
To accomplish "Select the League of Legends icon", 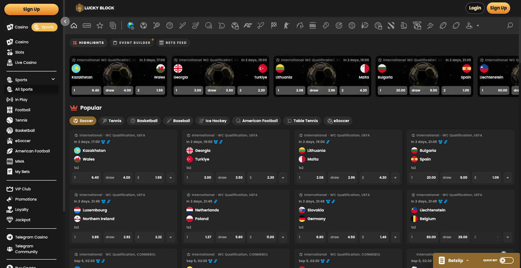I will (x=404, y=26).
